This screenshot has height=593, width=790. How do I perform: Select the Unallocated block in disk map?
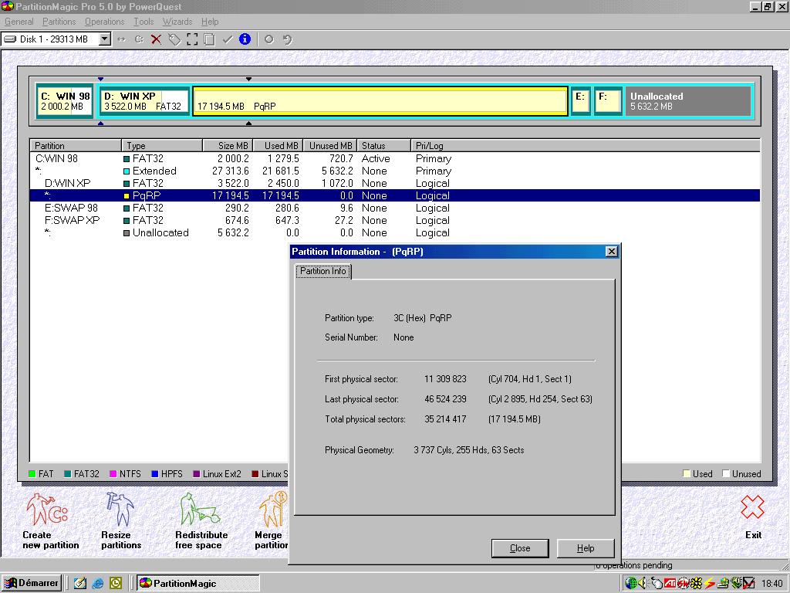[687, 101]
